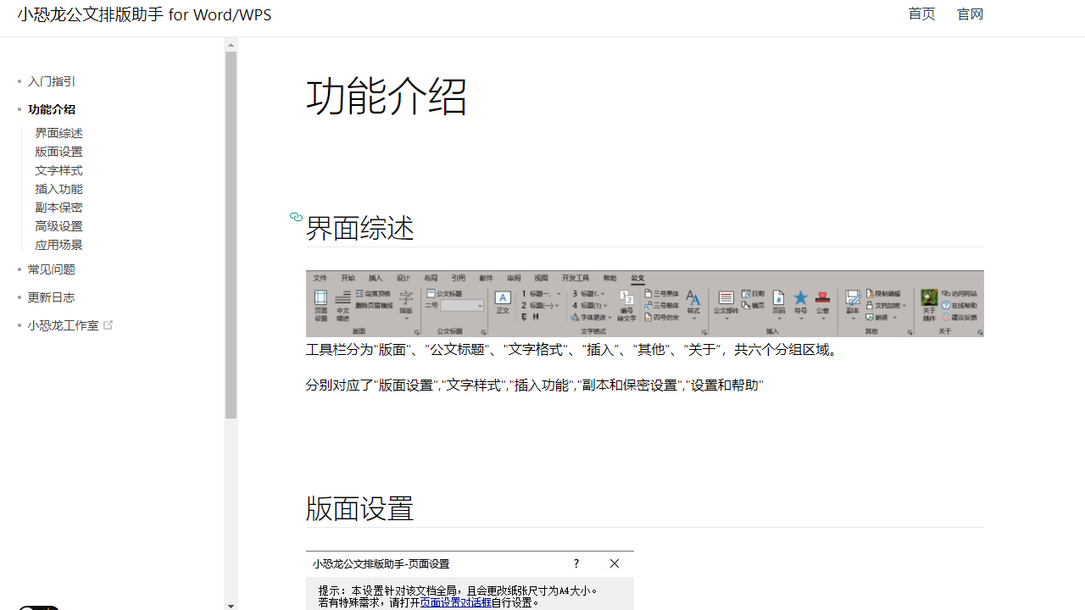
Task: Click the sidebar scrollbar down arrow
Action: [x=231, y=605]
